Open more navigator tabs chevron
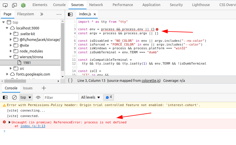This screenshot has width=236, height=145. click(x=42, y=14)
